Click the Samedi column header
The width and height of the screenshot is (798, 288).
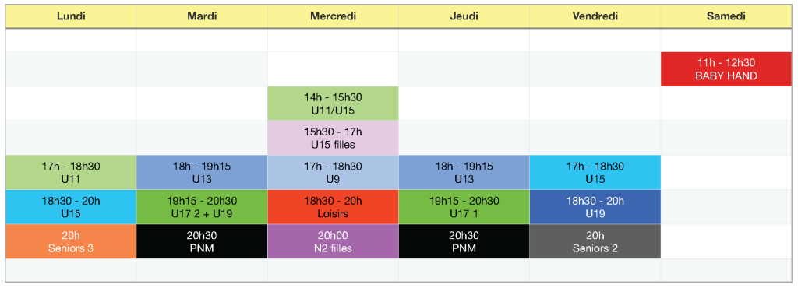(726, 16)
